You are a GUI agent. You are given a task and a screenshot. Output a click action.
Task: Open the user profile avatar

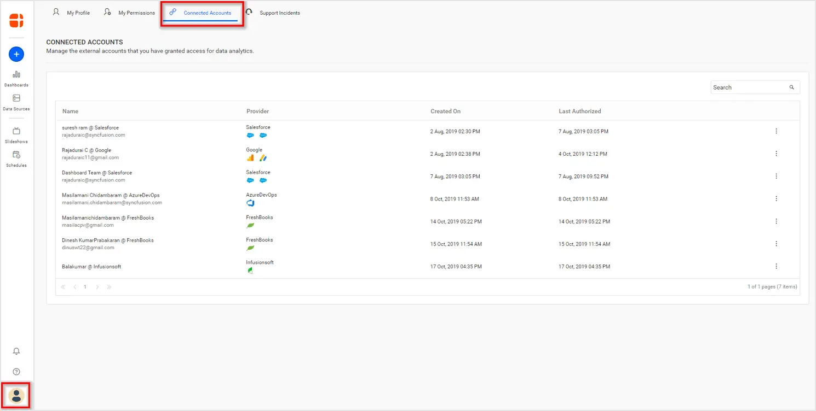pos(16,396)
